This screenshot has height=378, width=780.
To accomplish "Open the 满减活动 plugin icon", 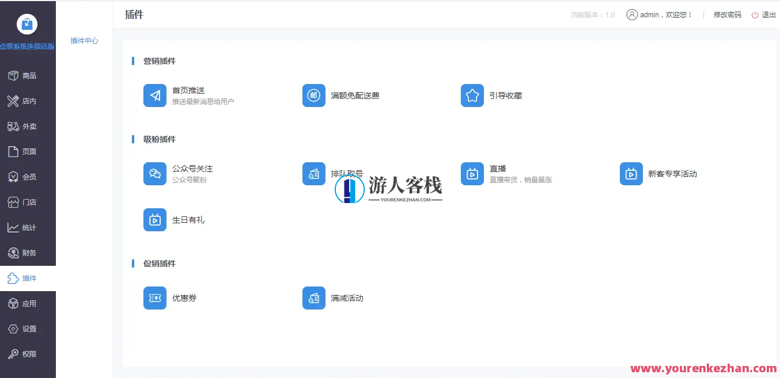I will (314, 298).
